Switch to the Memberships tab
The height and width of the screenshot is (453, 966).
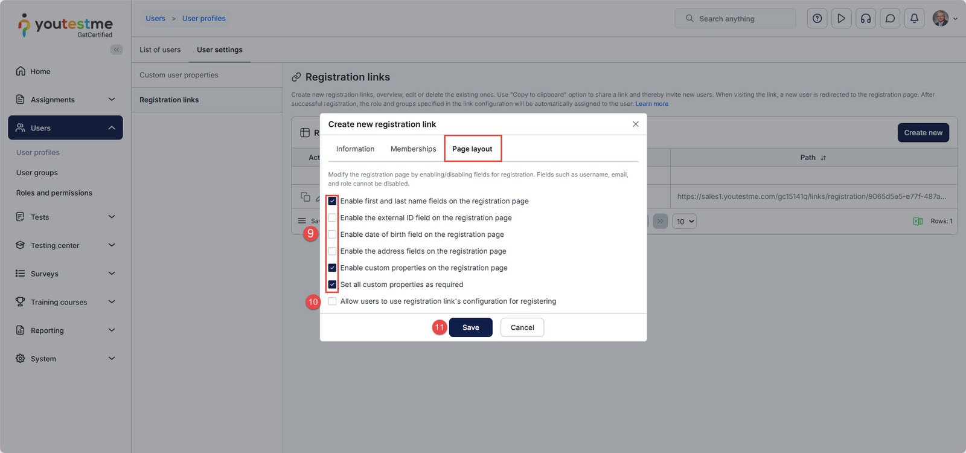point(413,149)
